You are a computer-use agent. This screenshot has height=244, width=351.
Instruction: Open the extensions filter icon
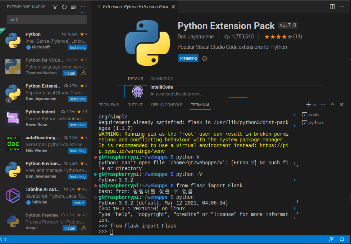pyautogui.click(x=55, y=7)
